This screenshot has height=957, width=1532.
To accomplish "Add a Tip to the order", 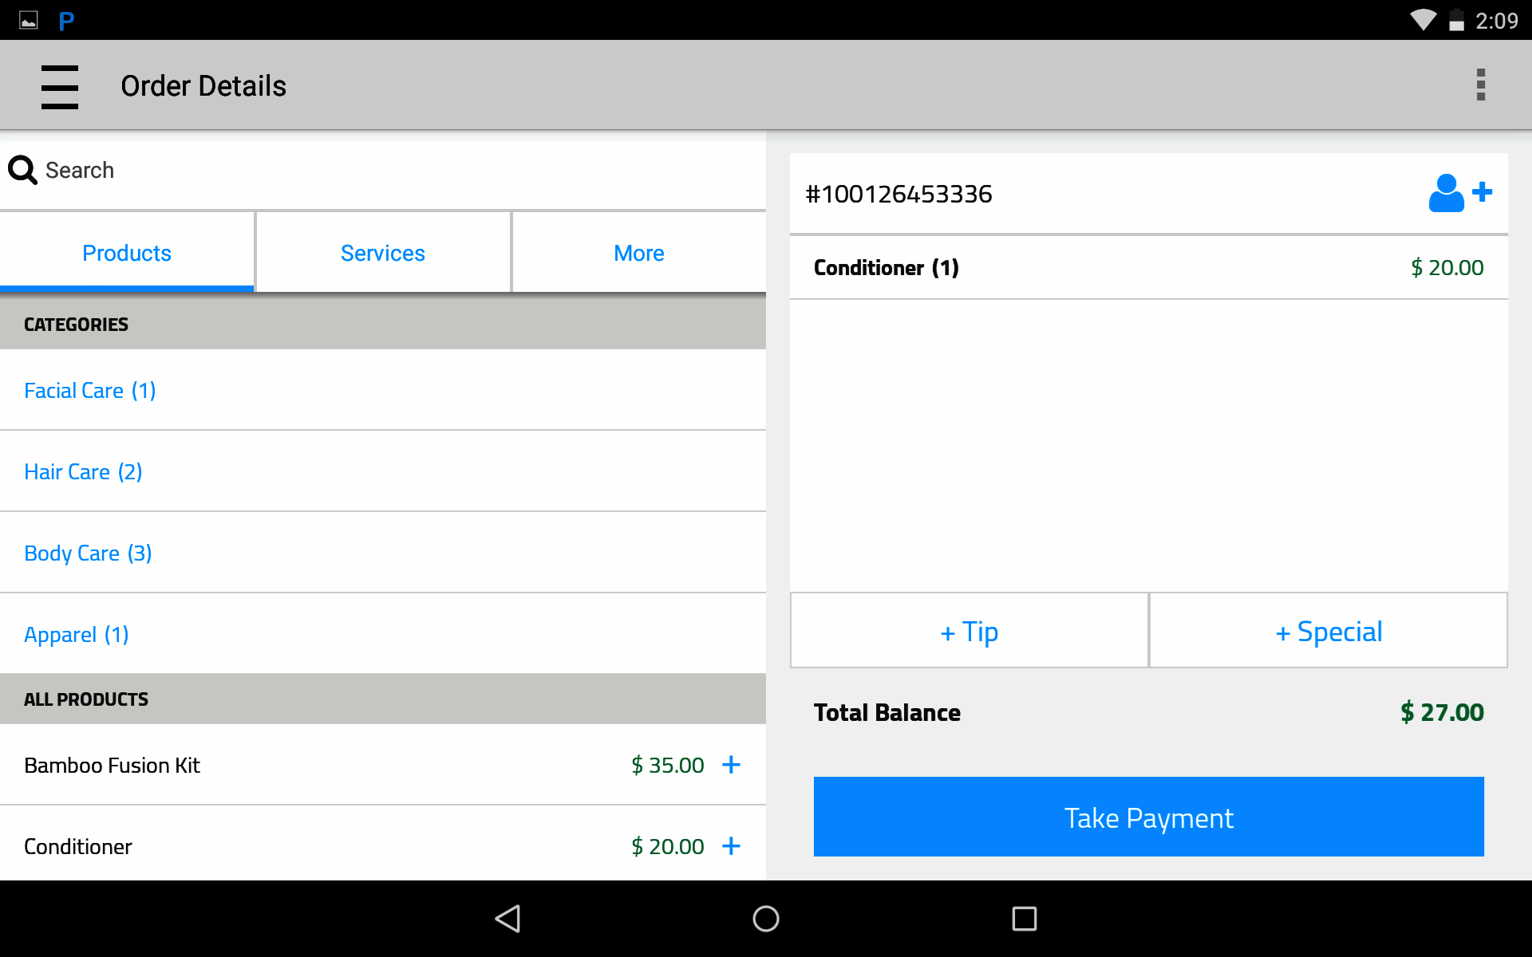I will (969, 631).
